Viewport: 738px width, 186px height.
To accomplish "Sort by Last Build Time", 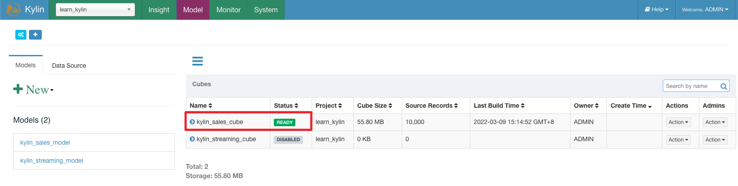I will (x=499, y=106).
